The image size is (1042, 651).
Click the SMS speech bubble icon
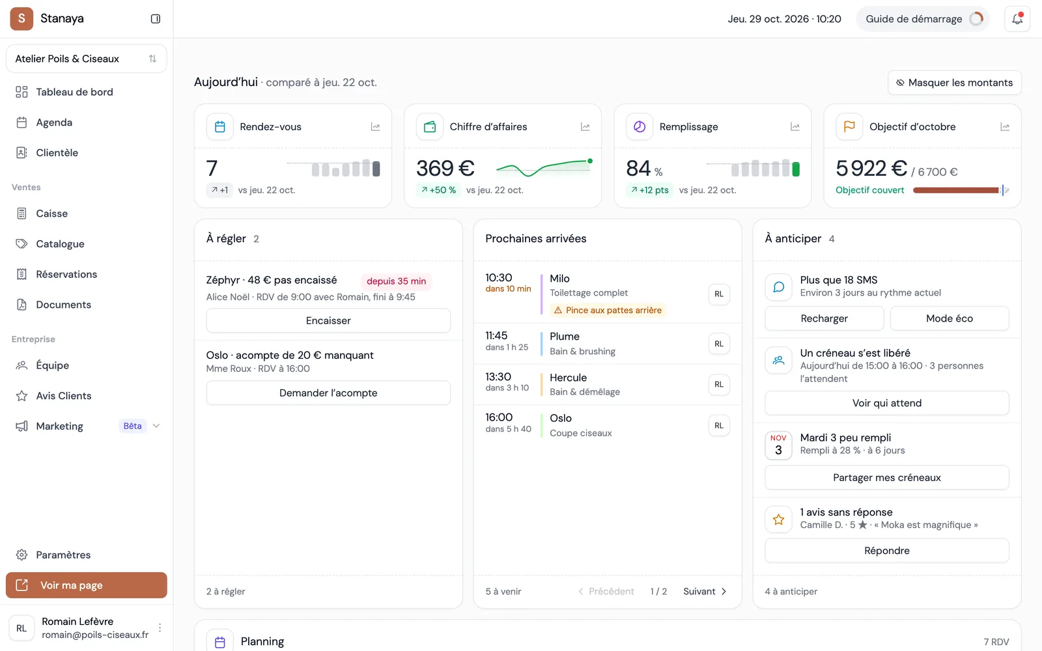tap(778, 286)
